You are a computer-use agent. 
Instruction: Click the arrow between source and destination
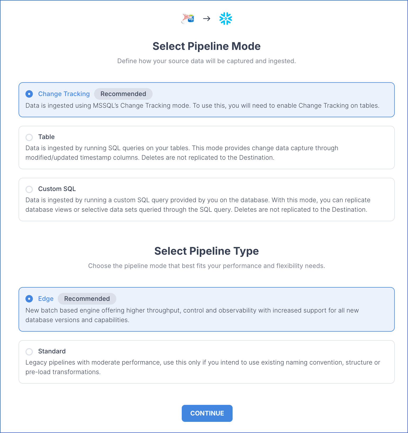tap(207, 19)
